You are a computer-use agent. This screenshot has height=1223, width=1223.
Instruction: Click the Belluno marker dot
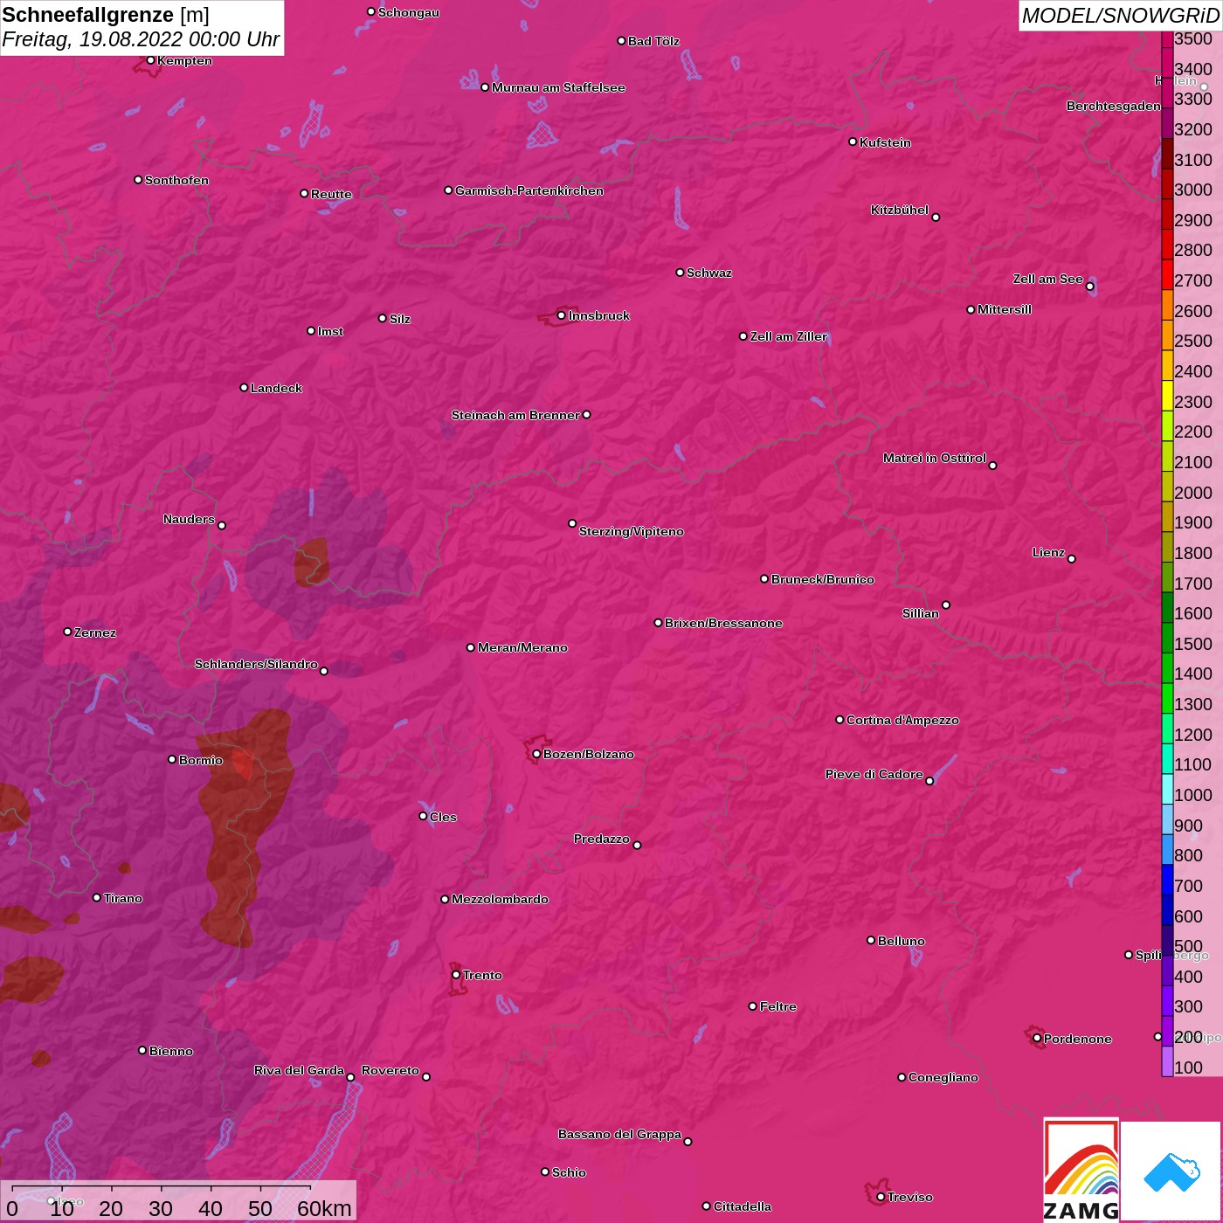pos(871,940)
